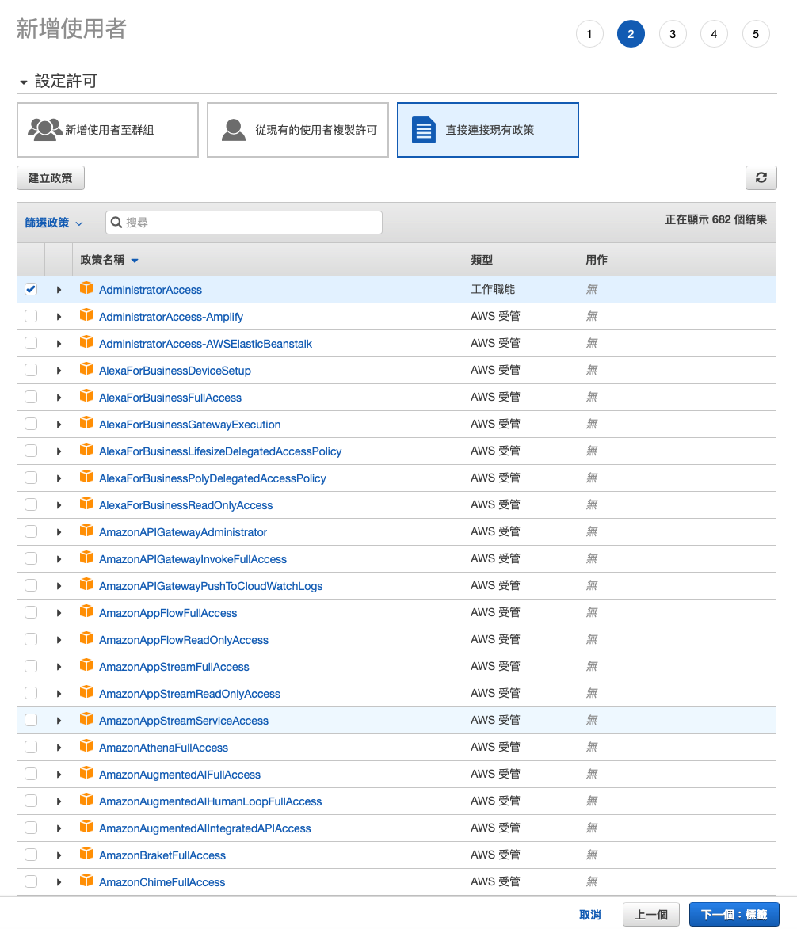Click policy icon beside AmazonAppFlowFullAccess
The height and width of the screenshot is (929, 797).
point(86,611)
